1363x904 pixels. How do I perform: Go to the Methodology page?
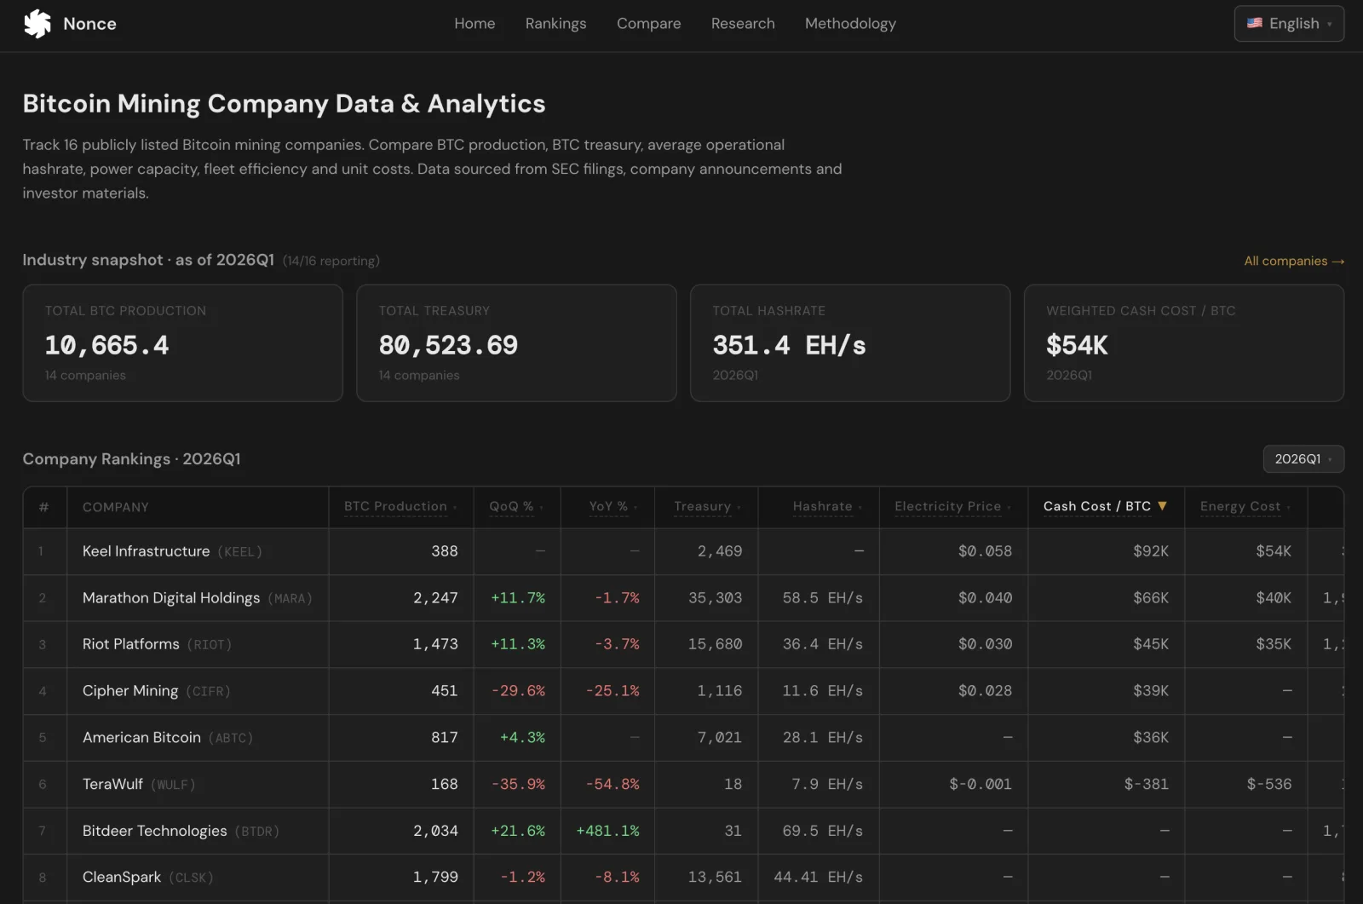click(850, 24)
